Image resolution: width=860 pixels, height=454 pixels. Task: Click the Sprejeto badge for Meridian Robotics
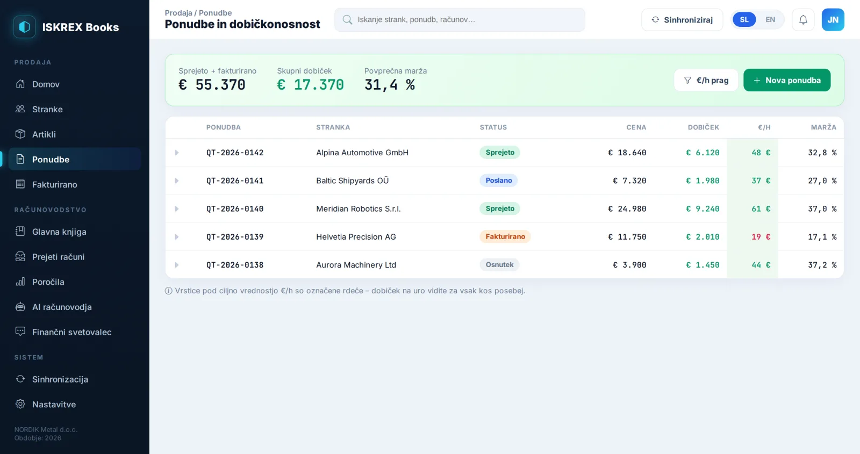pyautogui.click(x=500, y=208)
